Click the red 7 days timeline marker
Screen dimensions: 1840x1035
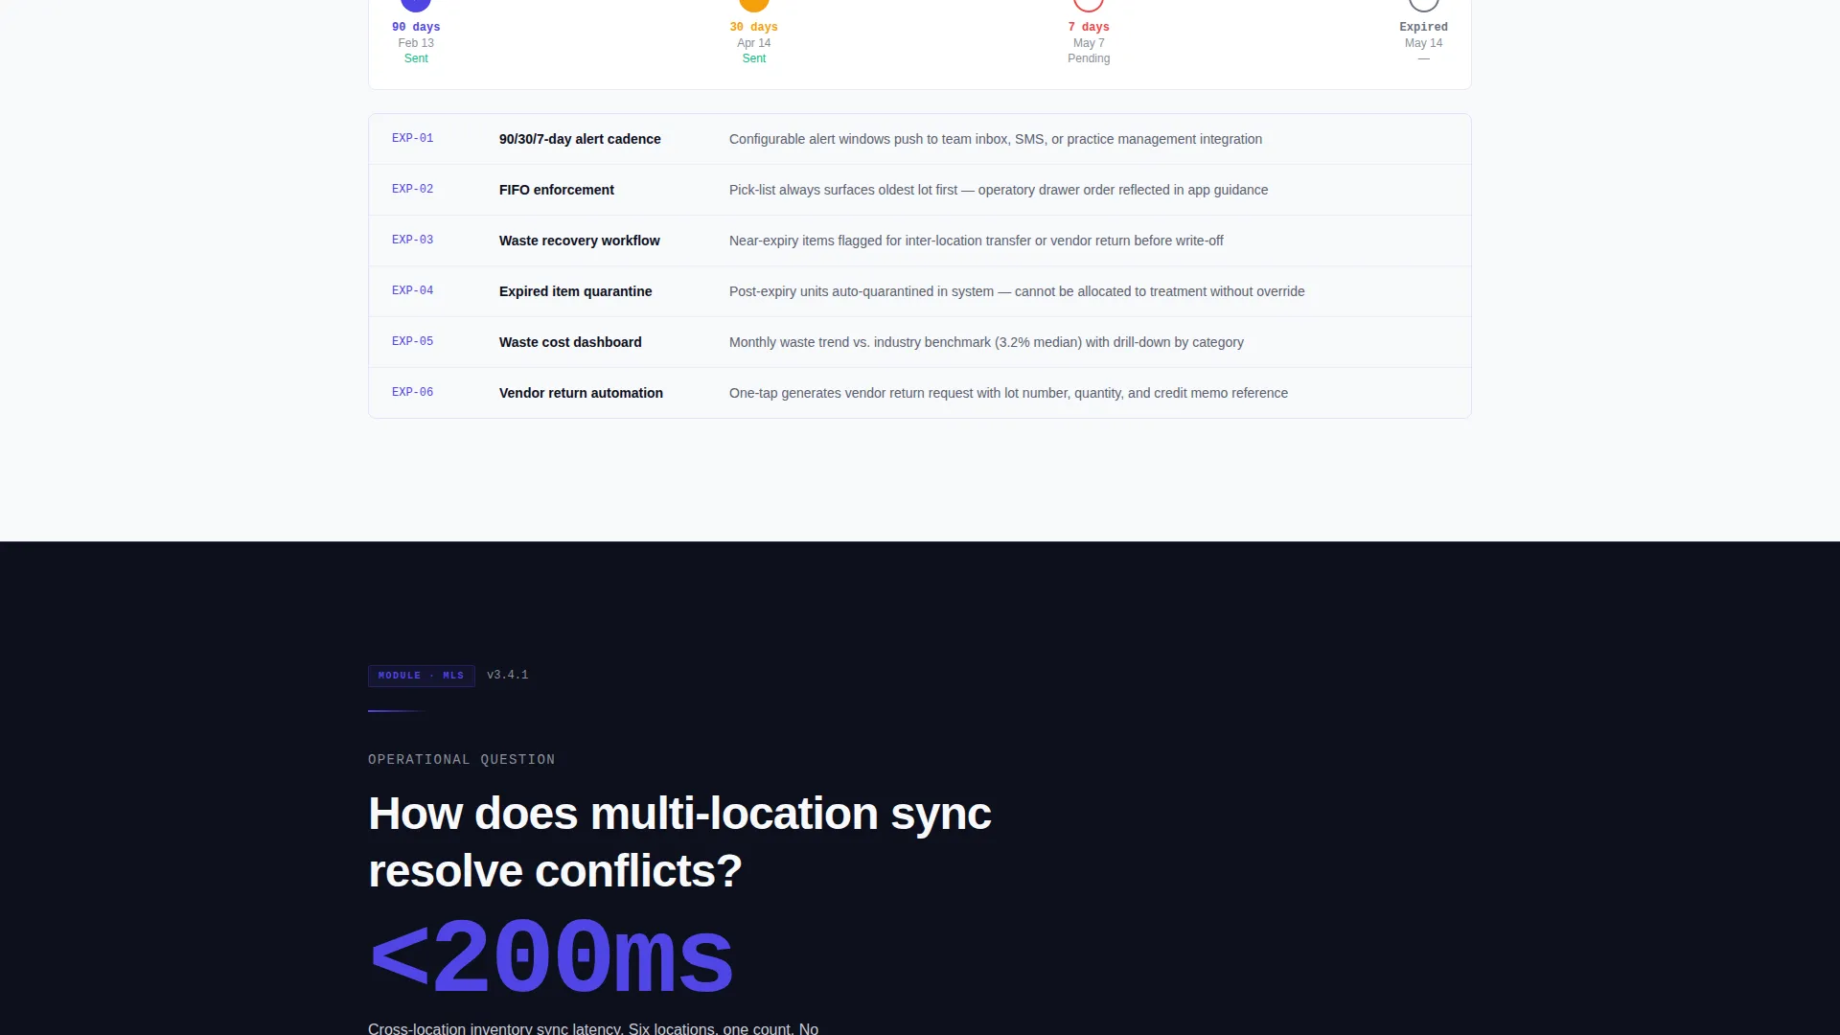click(x=1089, y=4)
